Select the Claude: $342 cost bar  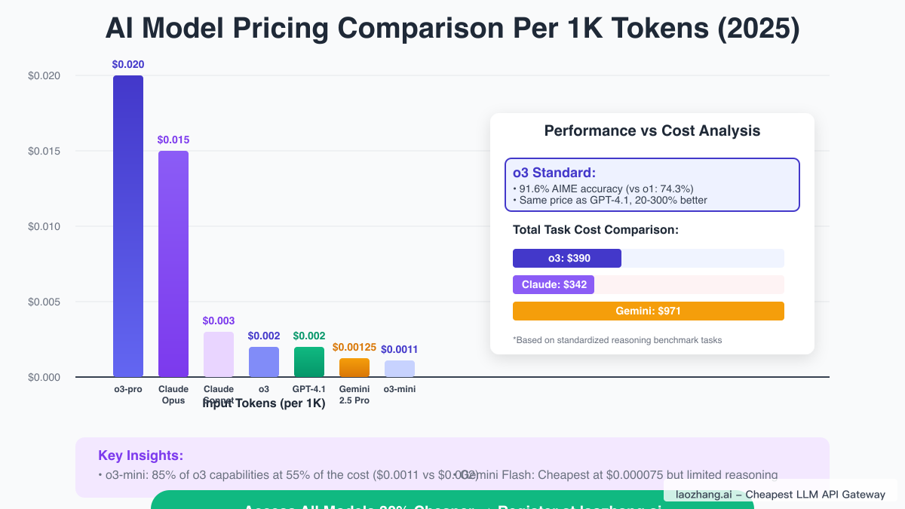(x=554, y=285)
